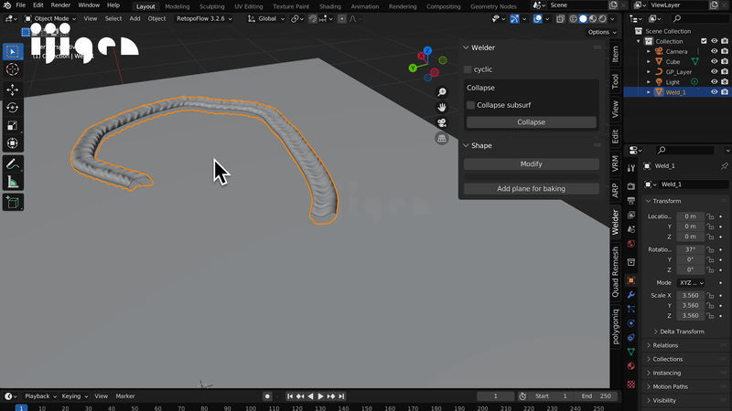Click the Modify button

pyautogui.click(x=532, y=164)
